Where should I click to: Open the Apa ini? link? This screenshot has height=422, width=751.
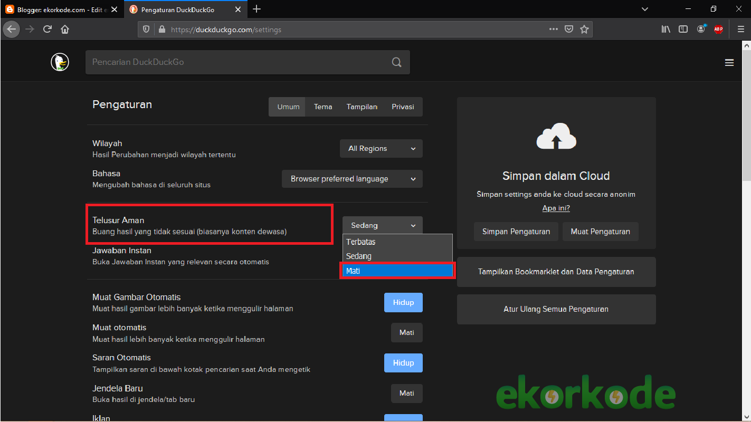pos(556,208)
